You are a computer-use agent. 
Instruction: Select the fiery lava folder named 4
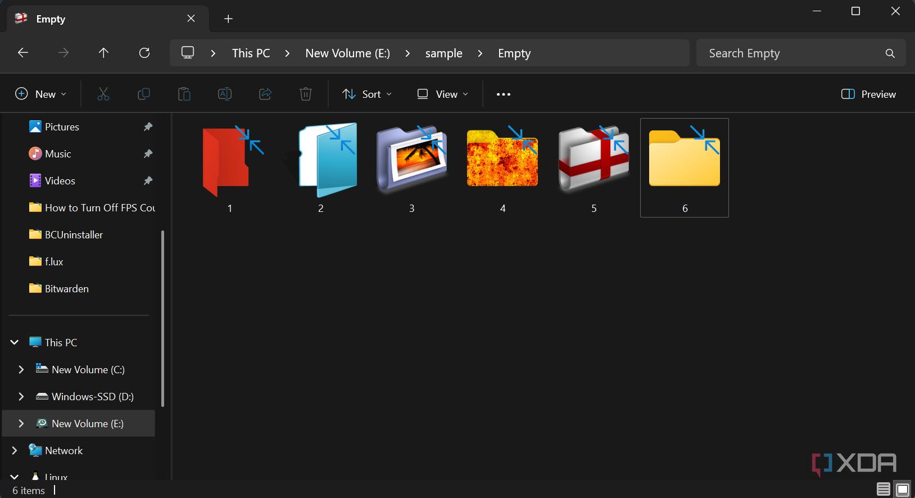click(503, 168)
